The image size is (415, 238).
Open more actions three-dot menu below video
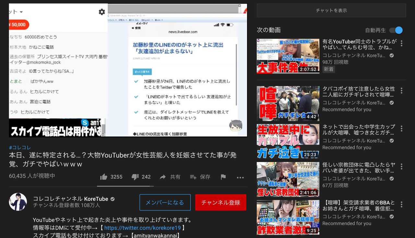coord(240,177)
